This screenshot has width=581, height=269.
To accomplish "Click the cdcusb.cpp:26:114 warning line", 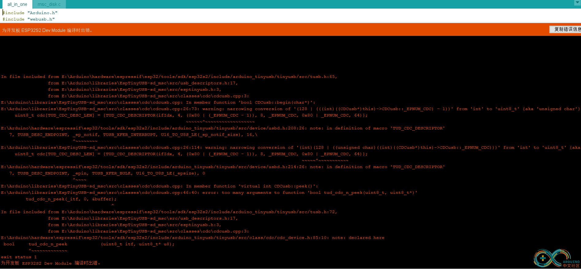I will [x=290, y=148].
